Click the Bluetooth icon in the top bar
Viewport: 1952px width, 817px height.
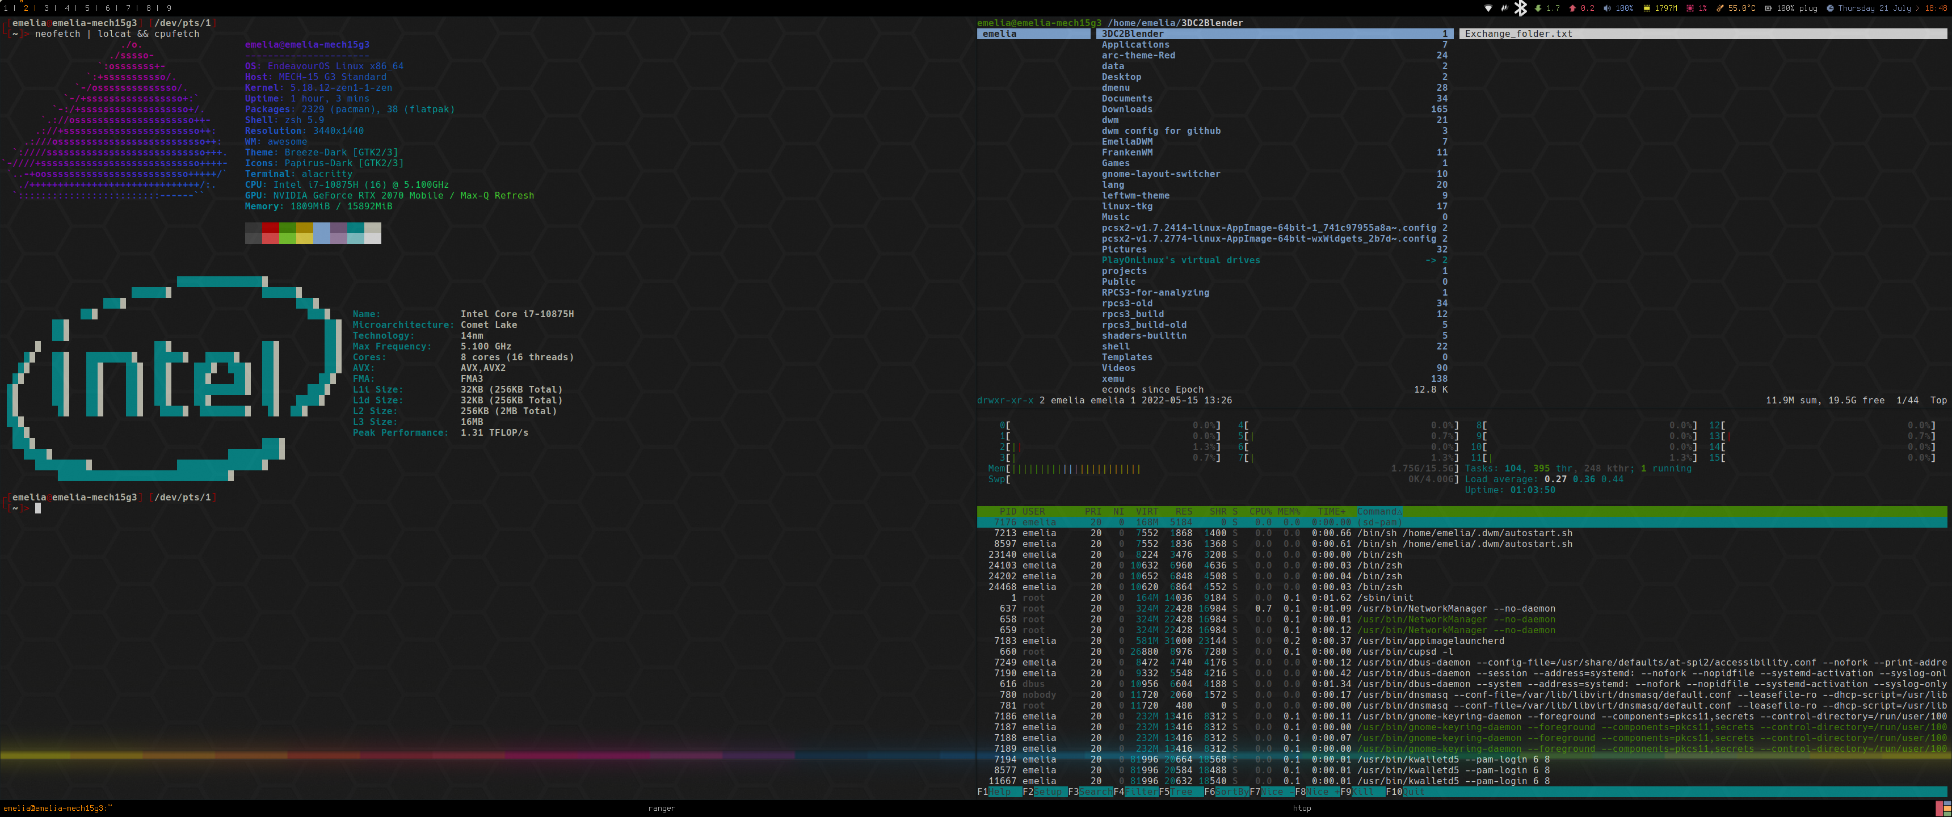point(1521,9)
